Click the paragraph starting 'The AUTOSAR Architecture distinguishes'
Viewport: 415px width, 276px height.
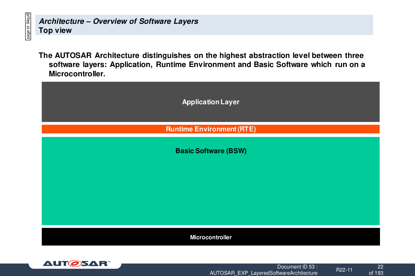pos(202,64)
